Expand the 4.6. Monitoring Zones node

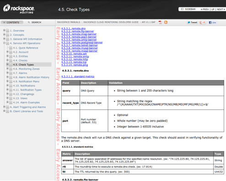pyautogui.click(x=7, y=69)
